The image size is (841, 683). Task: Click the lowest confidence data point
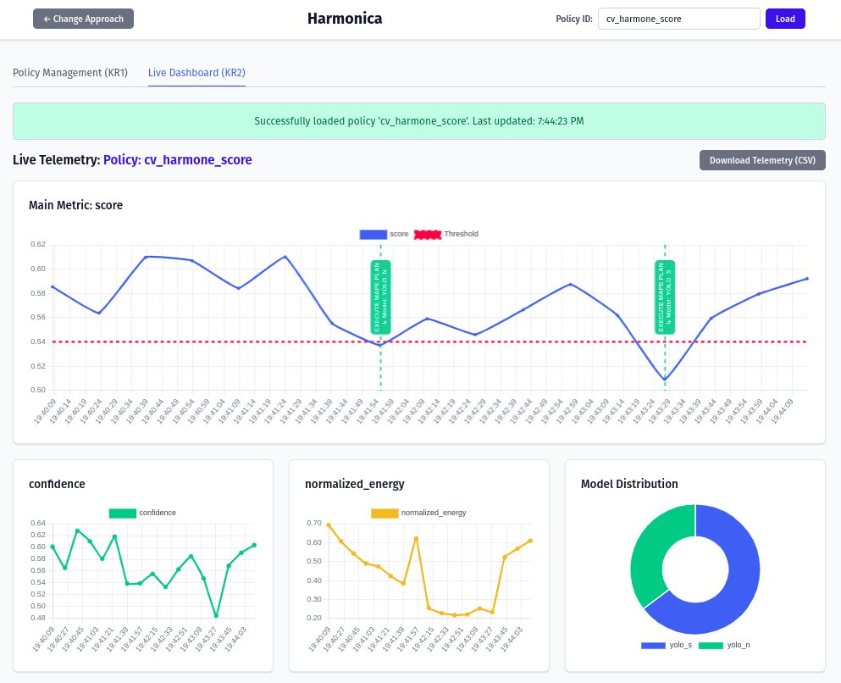coord(216,615)
